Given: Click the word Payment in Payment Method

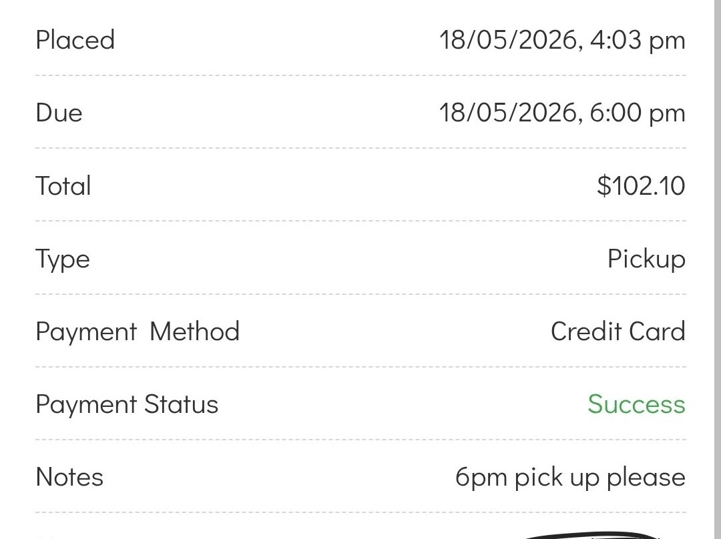Looking at the screenshot, I should tap(86, 332).
